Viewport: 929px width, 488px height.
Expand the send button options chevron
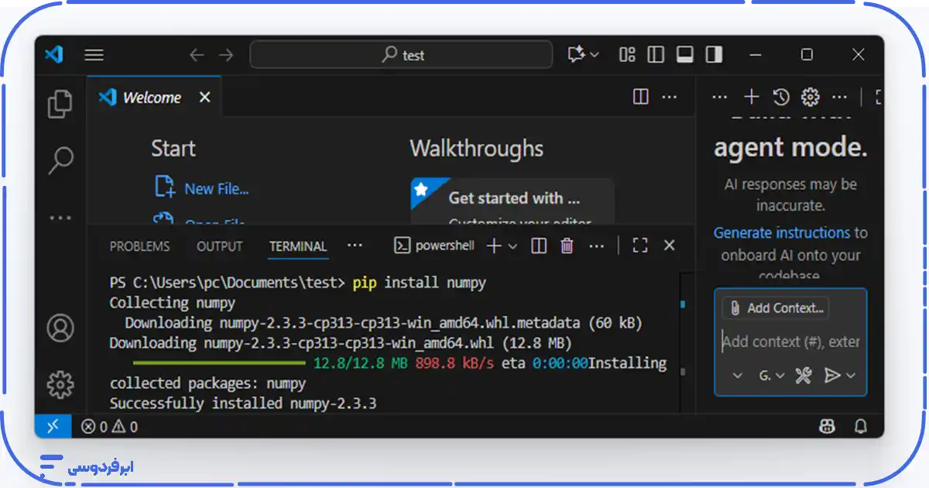[851, 376]
